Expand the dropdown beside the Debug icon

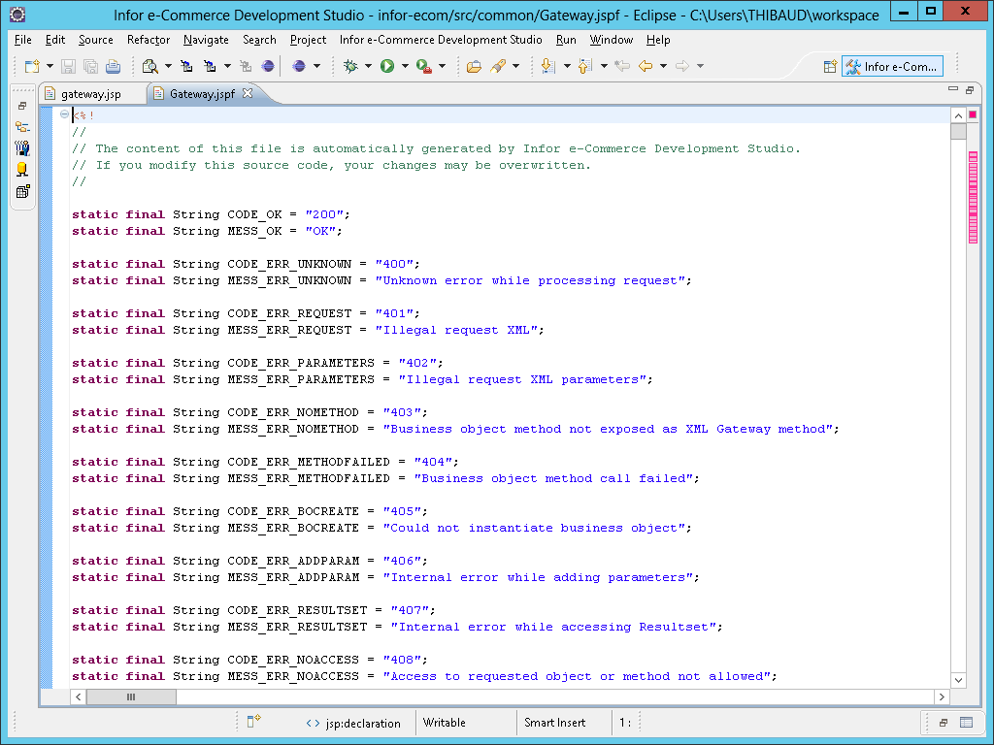pyautogui.click(x=368, y=66)
